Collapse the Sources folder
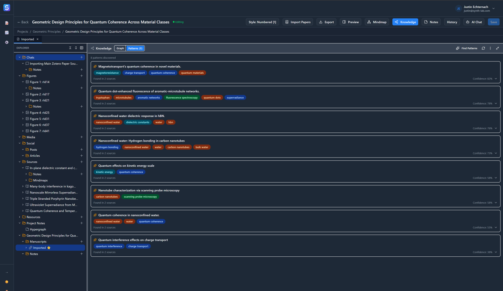 click(x=19, y=162)
